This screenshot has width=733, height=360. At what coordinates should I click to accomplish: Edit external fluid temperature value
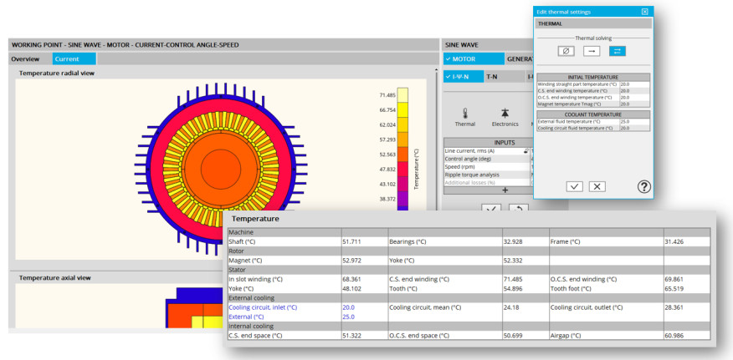[x=635, y=121]
